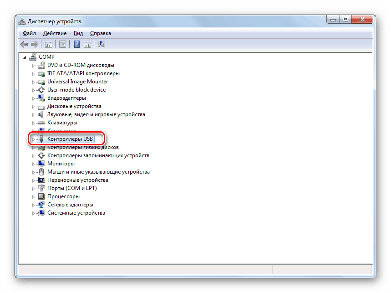
Task: Expand the Видеоадаптеры node arrow
Action: point(33,98)
